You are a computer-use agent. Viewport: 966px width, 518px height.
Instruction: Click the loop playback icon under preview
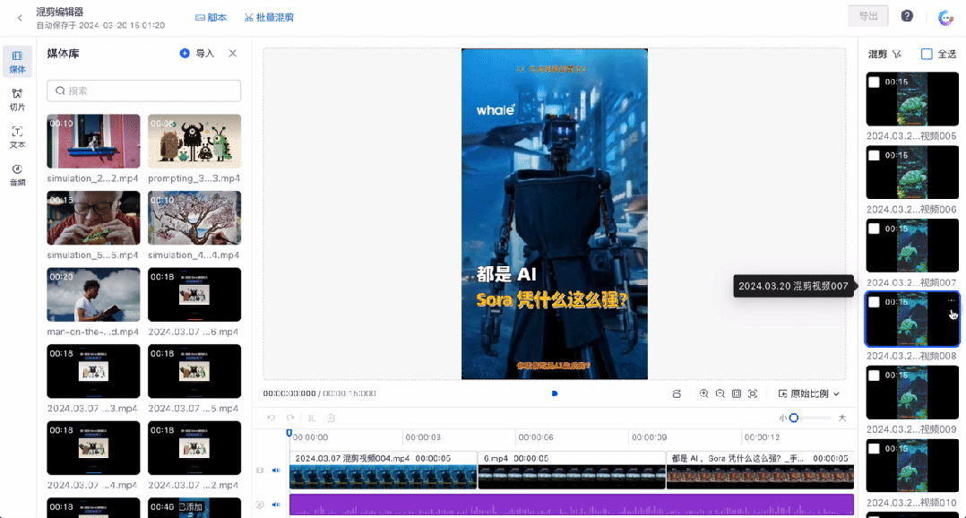pyautogui.click(x=677, y=393)
